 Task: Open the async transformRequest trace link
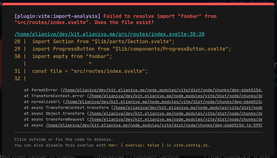coord(175,119)
